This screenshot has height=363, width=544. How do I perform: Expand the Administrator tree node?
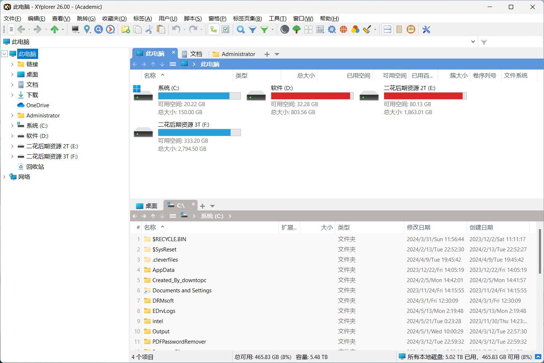click(x=12, y=115)
